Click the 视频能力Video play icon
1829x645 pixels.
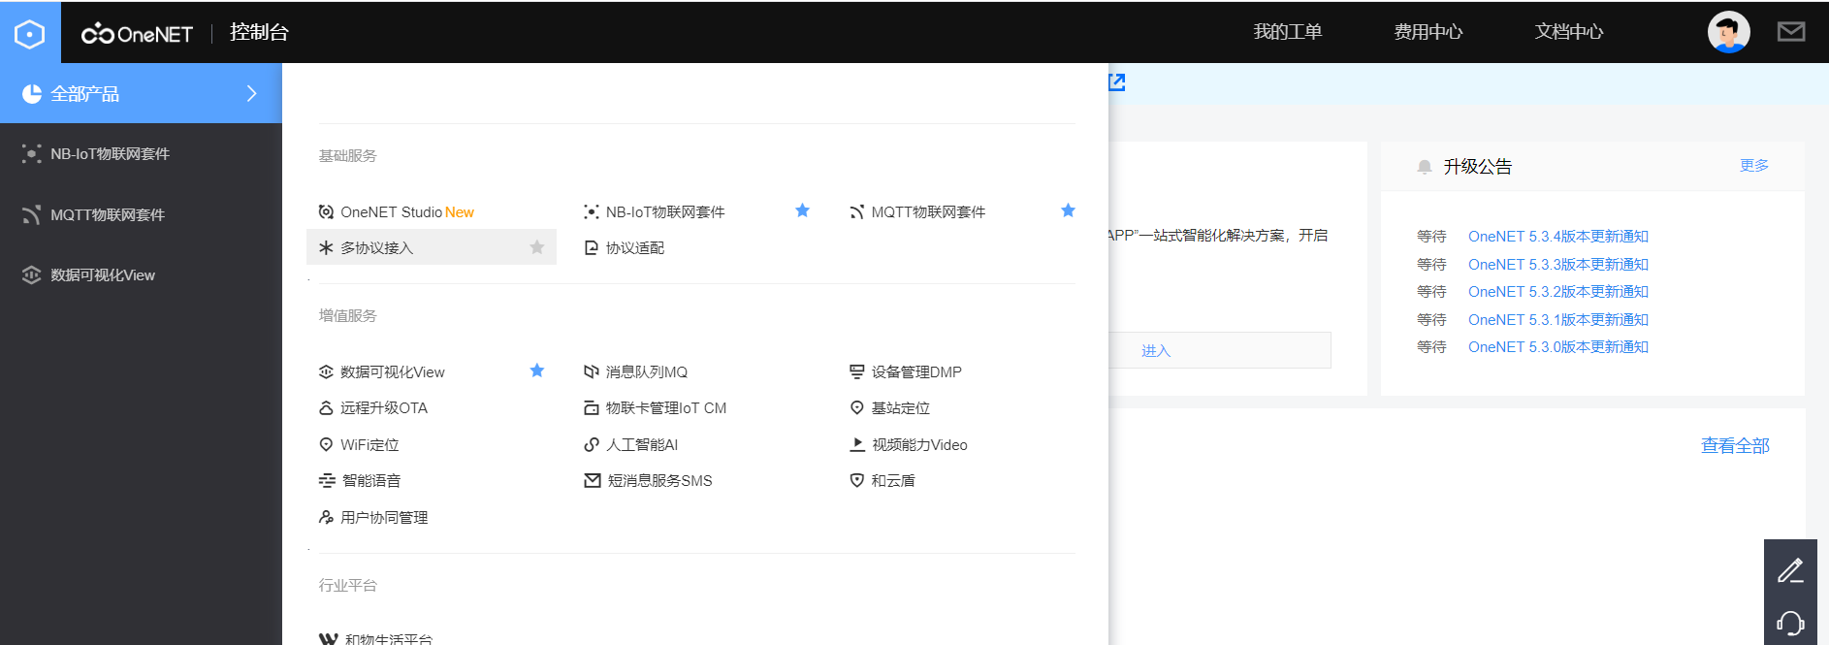(857, 444)
